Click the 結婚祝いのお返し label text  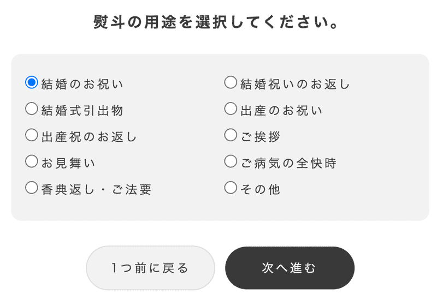pos(295,85)
